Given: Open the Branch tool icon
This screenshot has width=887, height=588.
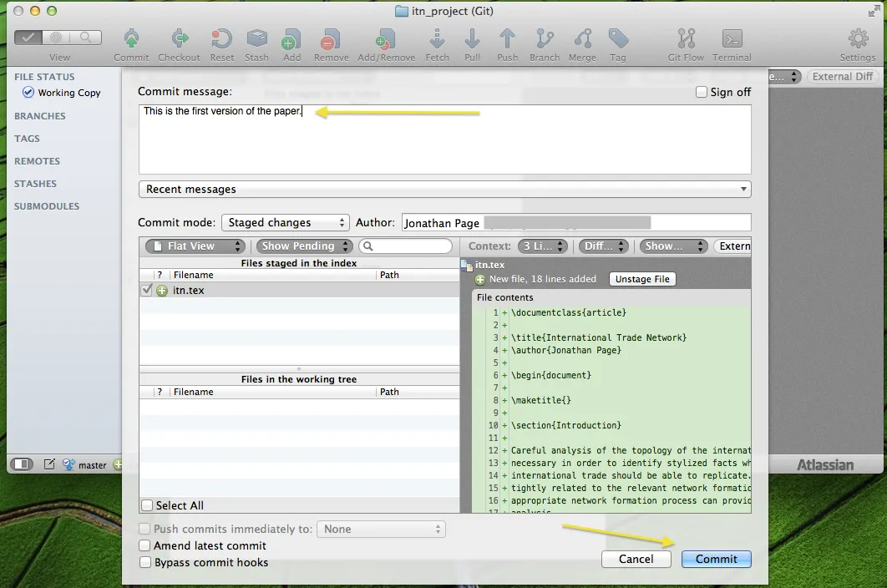Looking at the screenshot, I should pyautogui.click(x=545, y=39).
